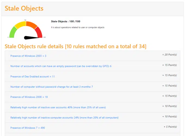Click the +10 Point(s) inactive users label
186x136 pixels.
(x=169, y=106)
